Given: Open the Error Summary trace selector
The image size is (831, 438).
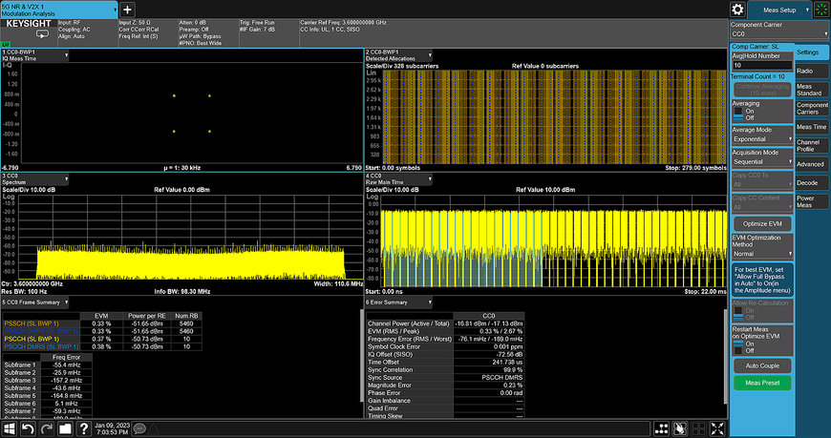Looking at the screenshot, I should 398,302.
